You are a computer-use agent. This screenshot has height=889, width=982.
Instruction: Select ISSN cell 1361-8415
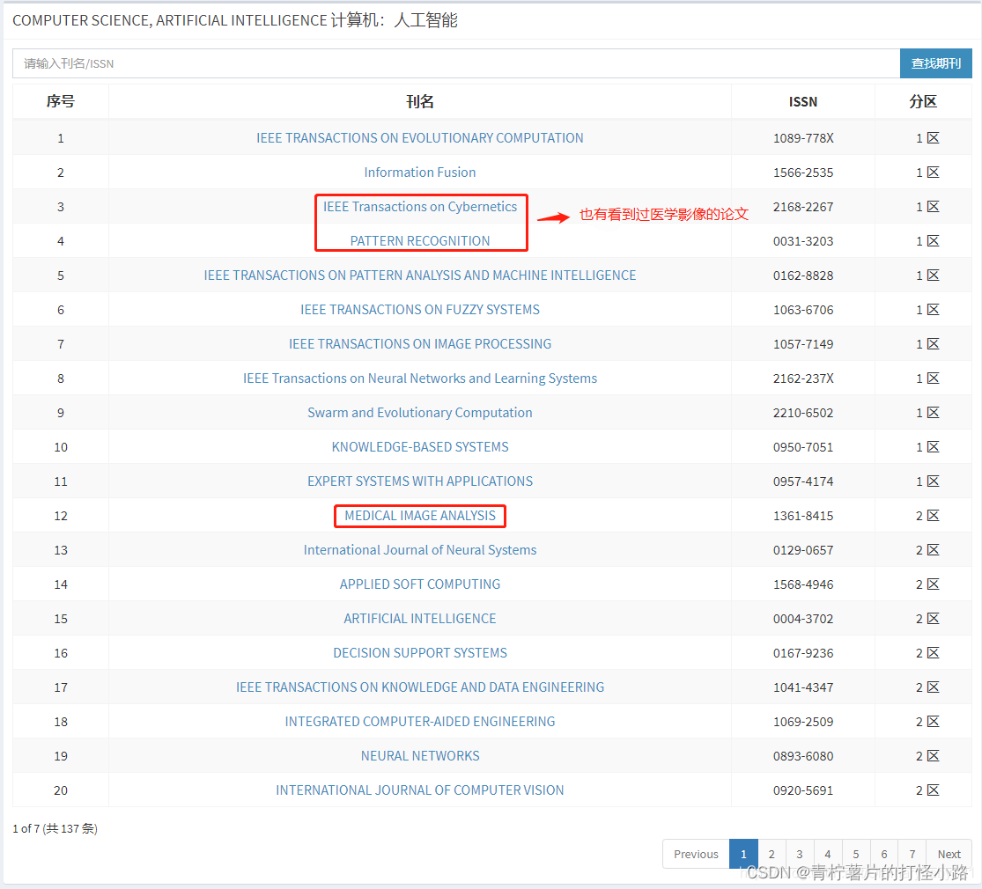[x=803, y=516]
